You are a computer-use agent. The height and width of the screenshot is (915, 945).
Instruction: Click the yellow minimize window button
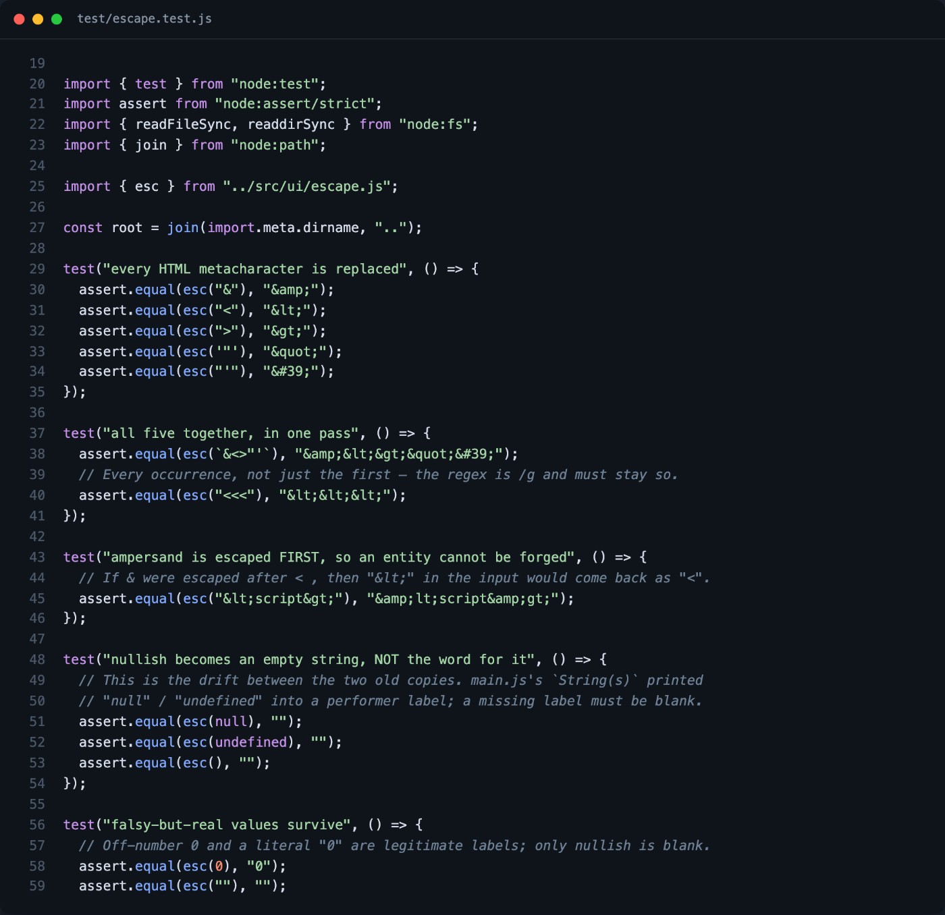point(38,19)
